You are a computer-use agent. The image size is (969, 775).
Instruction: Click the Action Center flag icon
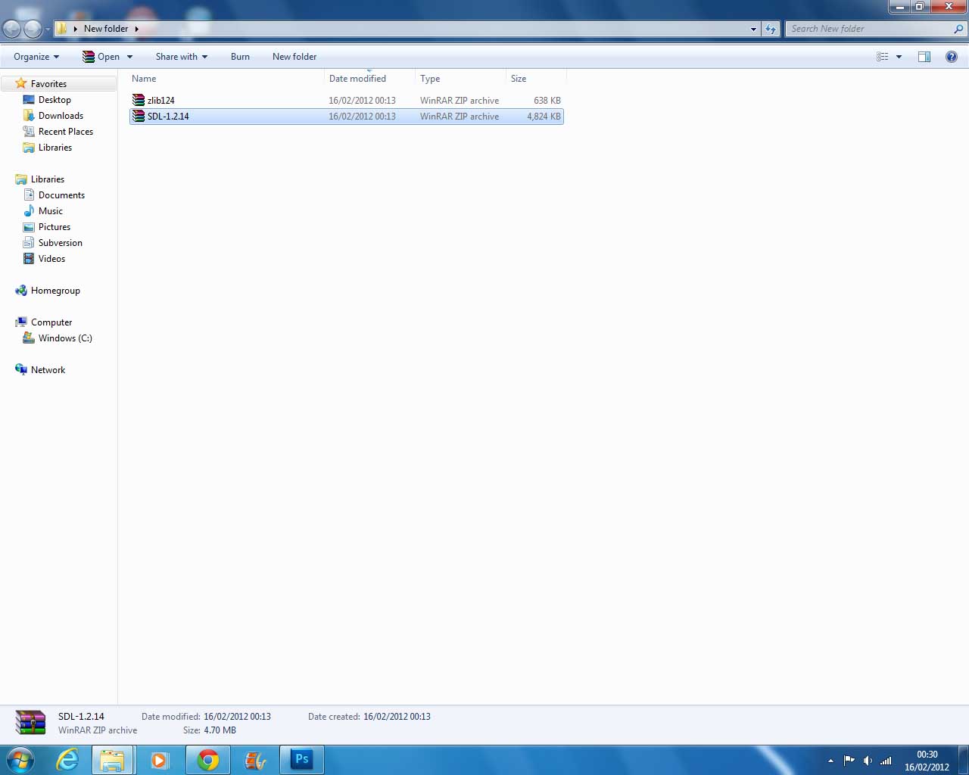(x=849, y=761)
